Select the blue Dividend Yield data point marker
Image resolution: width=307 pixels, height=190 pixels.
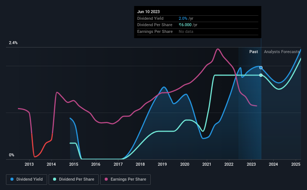coord(261,68)
